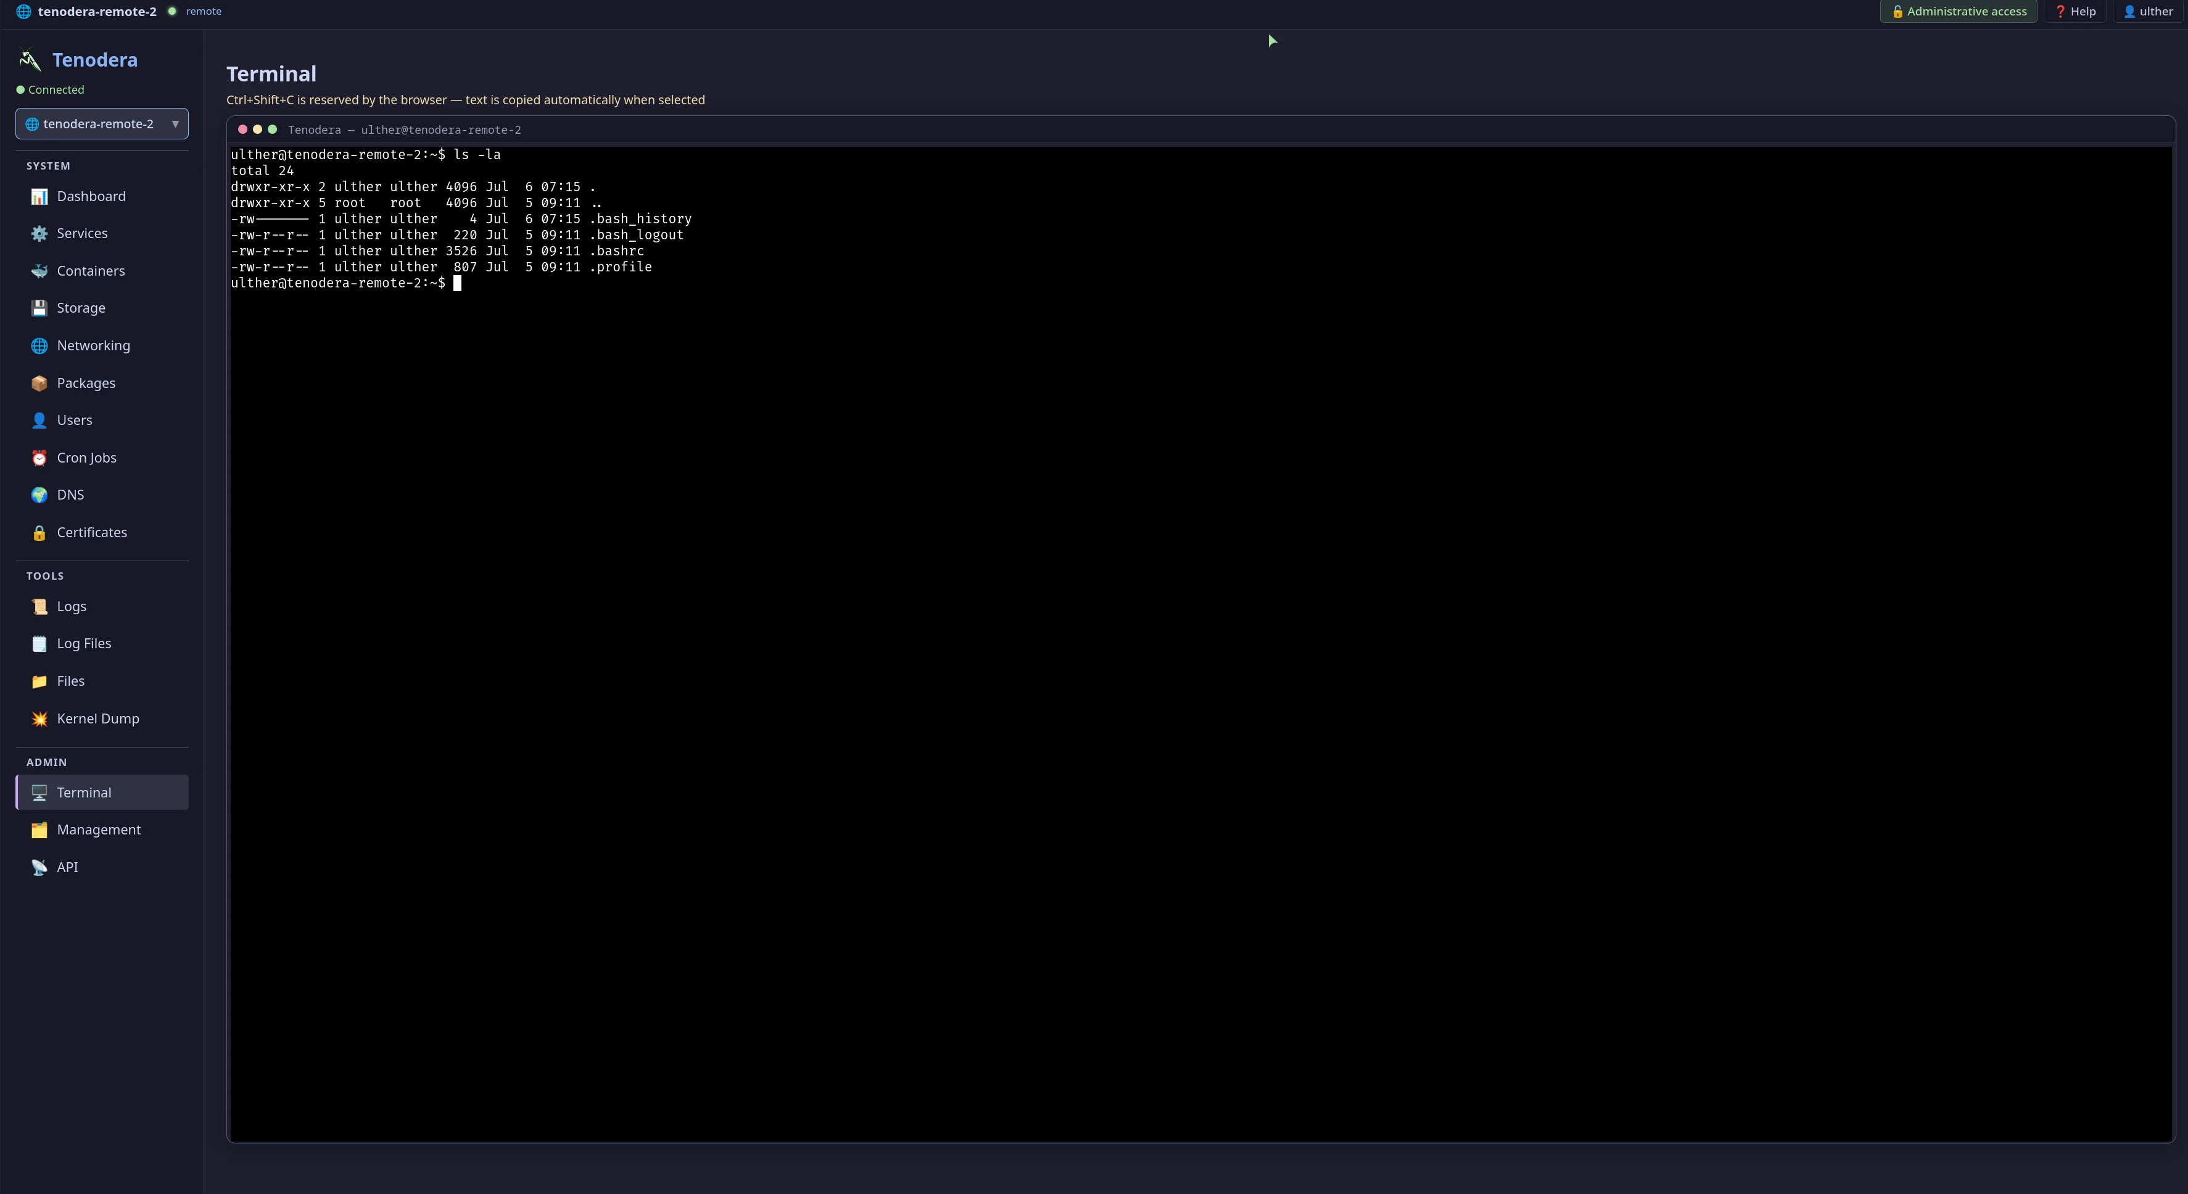Click the terminal title 'ulther@tenodera-remote-2'
2188x1194 pixels.
pos(441,130)
